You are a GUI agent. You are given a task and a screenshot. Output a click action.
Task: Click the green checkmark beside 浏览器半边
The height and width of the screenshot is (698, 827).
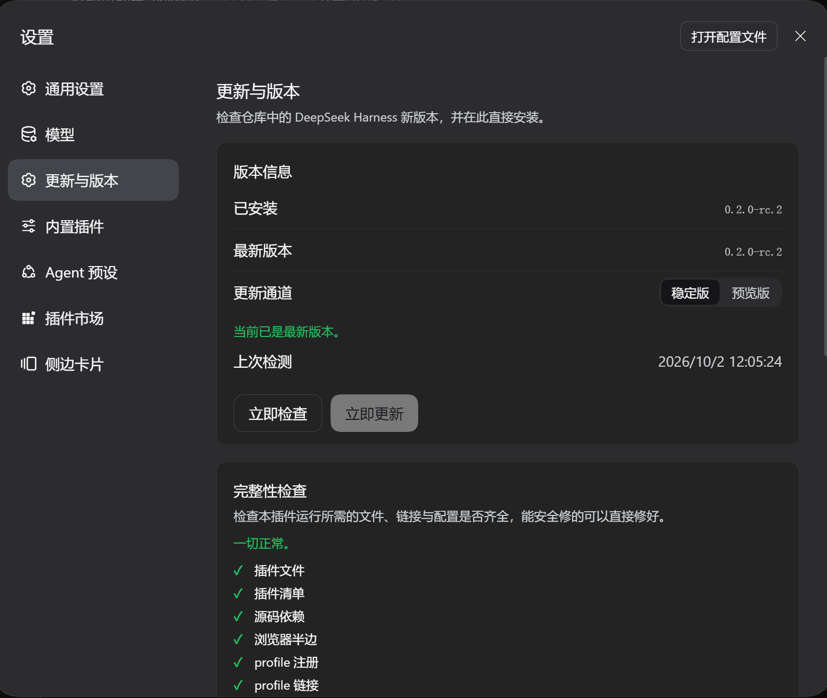coord(238,640)
